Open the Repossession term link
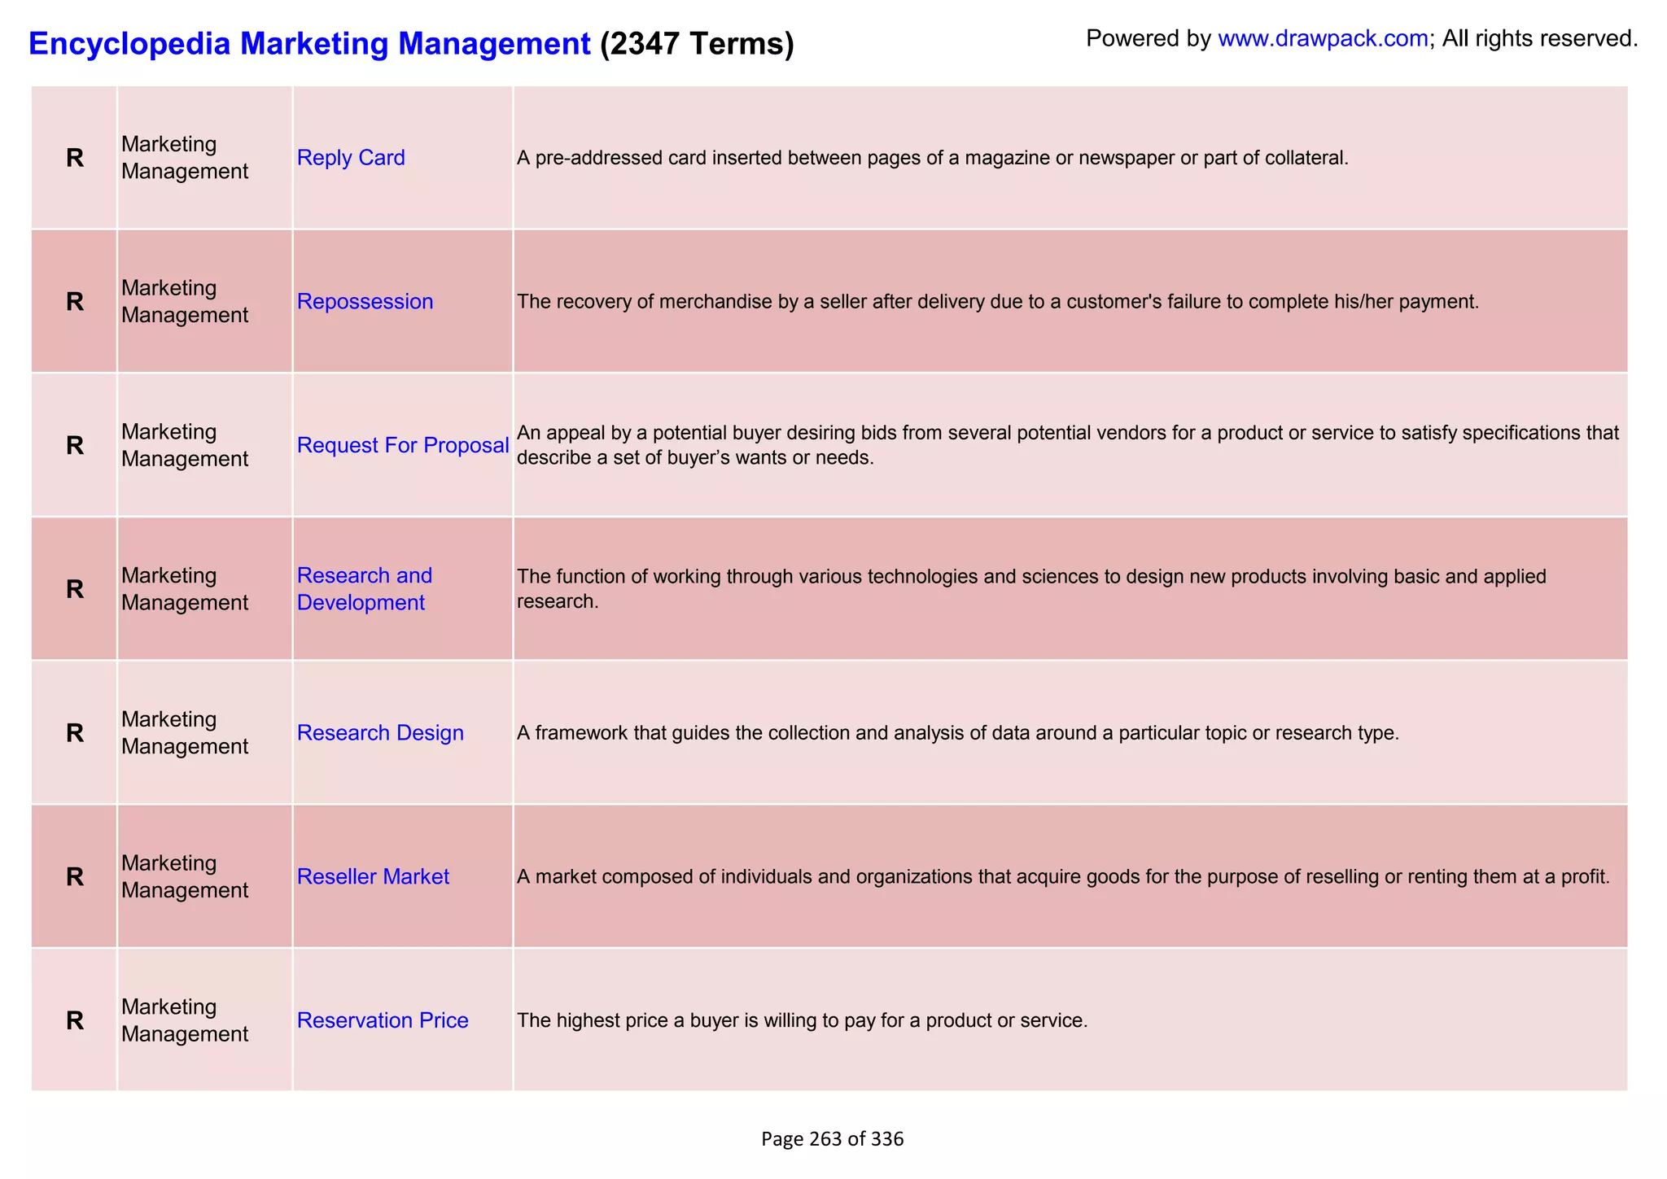The width and height of the screenshot is (1667, 1179). (365, 302)
